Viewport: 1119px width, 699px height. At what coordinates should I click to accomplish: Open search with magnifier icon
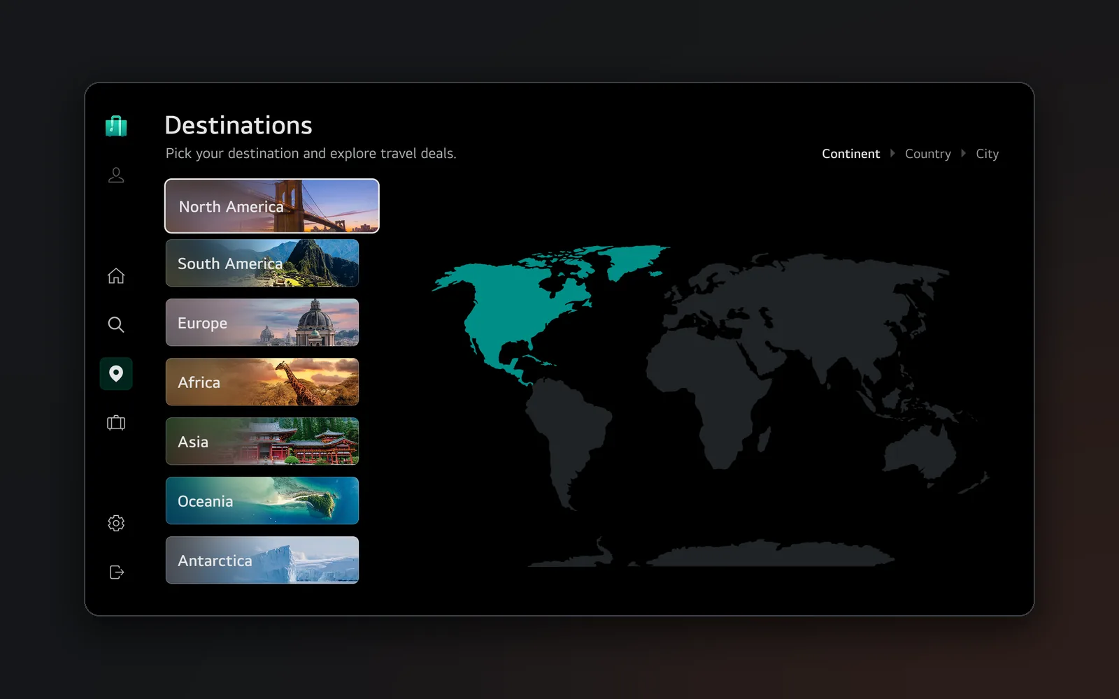click(x=116, y=324)
